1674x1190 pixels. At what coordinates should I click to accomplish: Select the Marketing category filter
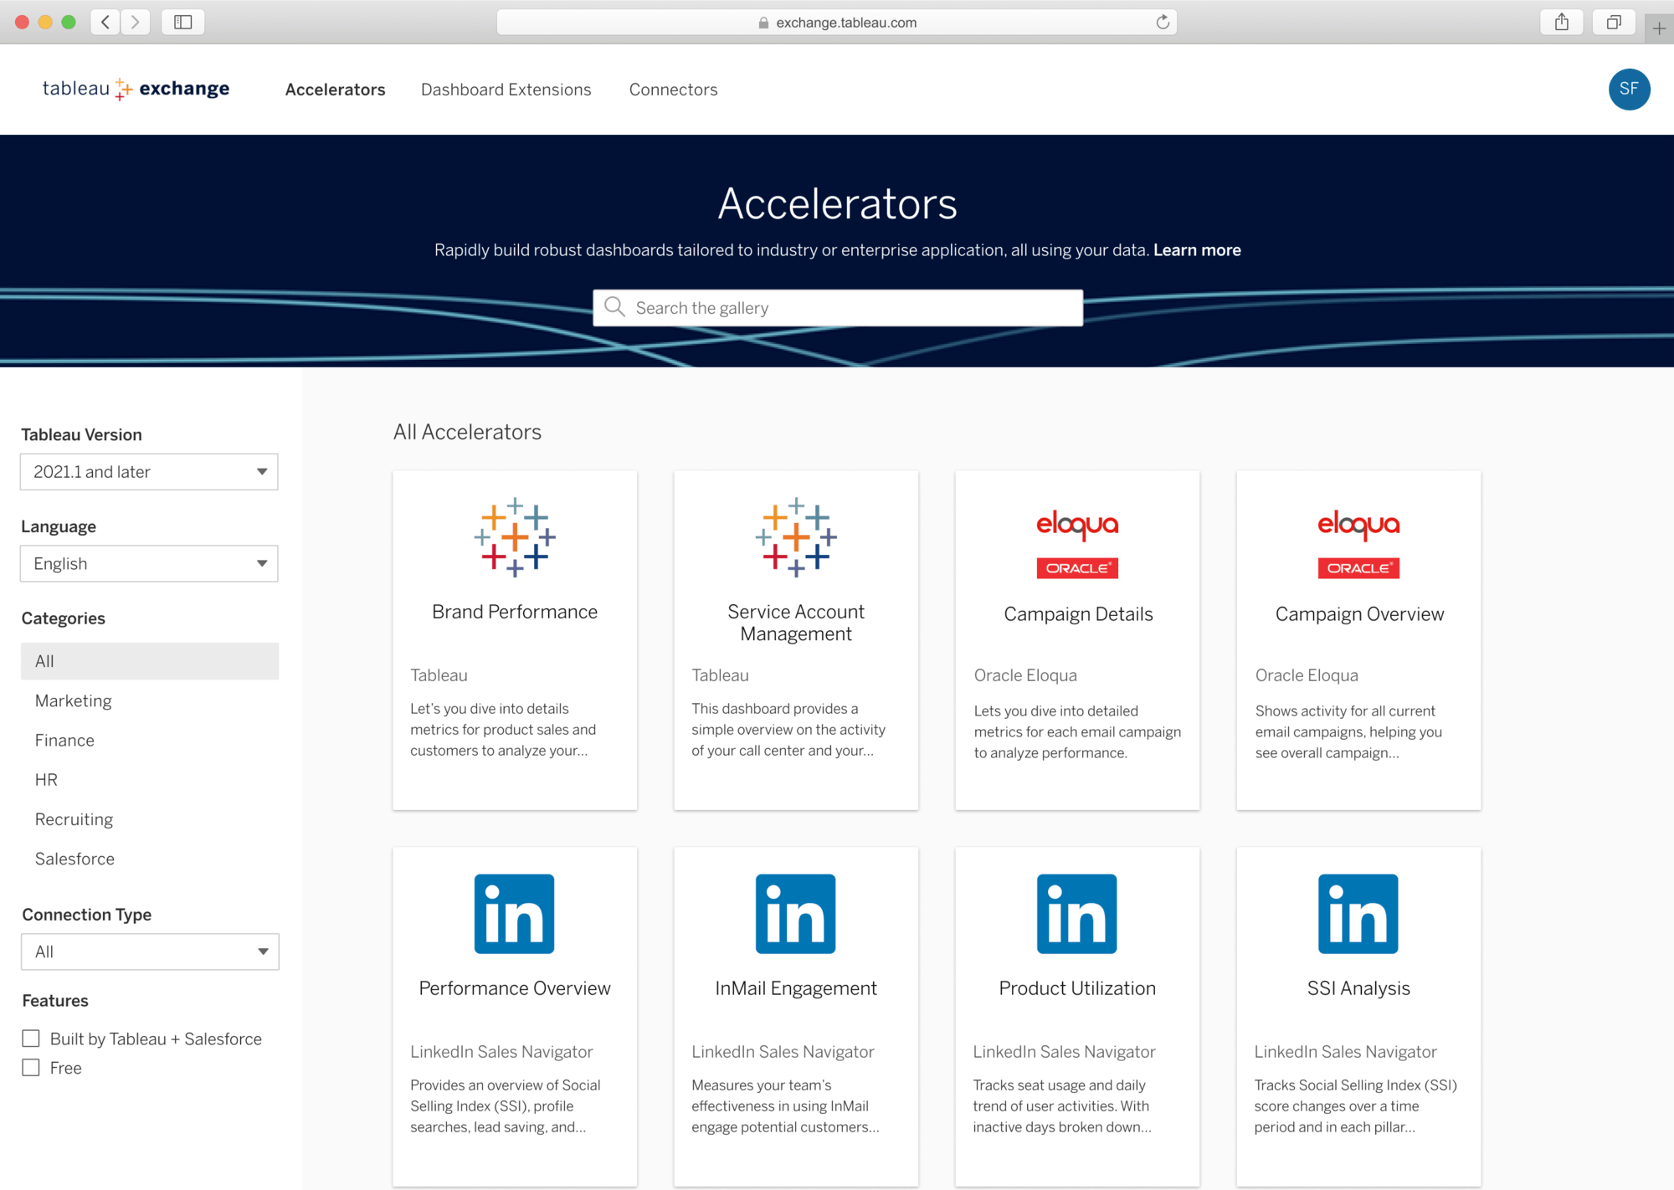(73, 700)
